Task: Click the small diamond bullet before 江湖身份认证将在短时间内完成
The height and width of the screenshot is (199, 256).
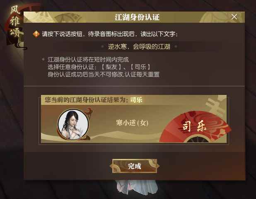Action: [43, 59]
